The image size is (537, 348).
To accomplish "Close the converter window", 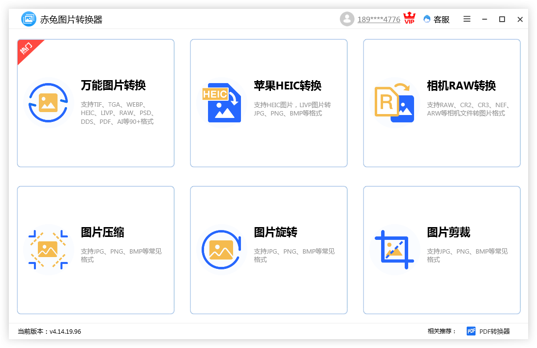I will coord(520,19).
